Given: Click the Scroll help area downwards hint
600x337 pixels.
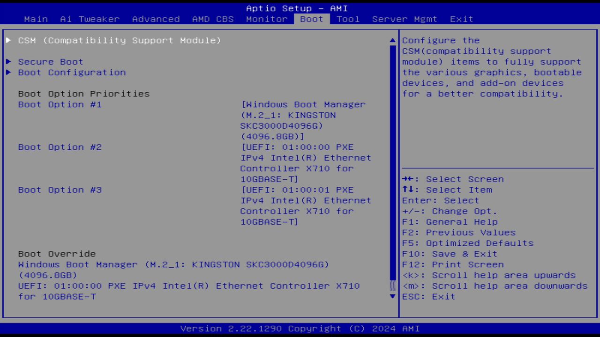Looking at the screenshot, I should tap(495, 286).
